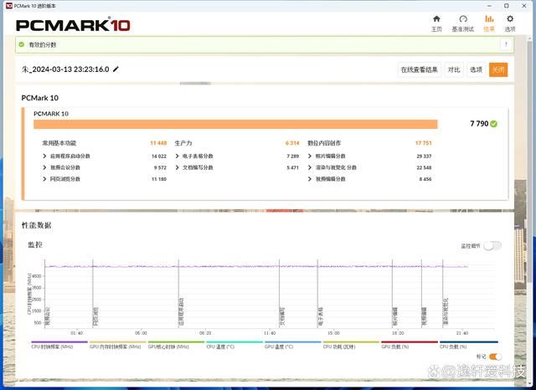Click the 选项 button beside 对比
536x390 pixels.
(x=476, y=70)
